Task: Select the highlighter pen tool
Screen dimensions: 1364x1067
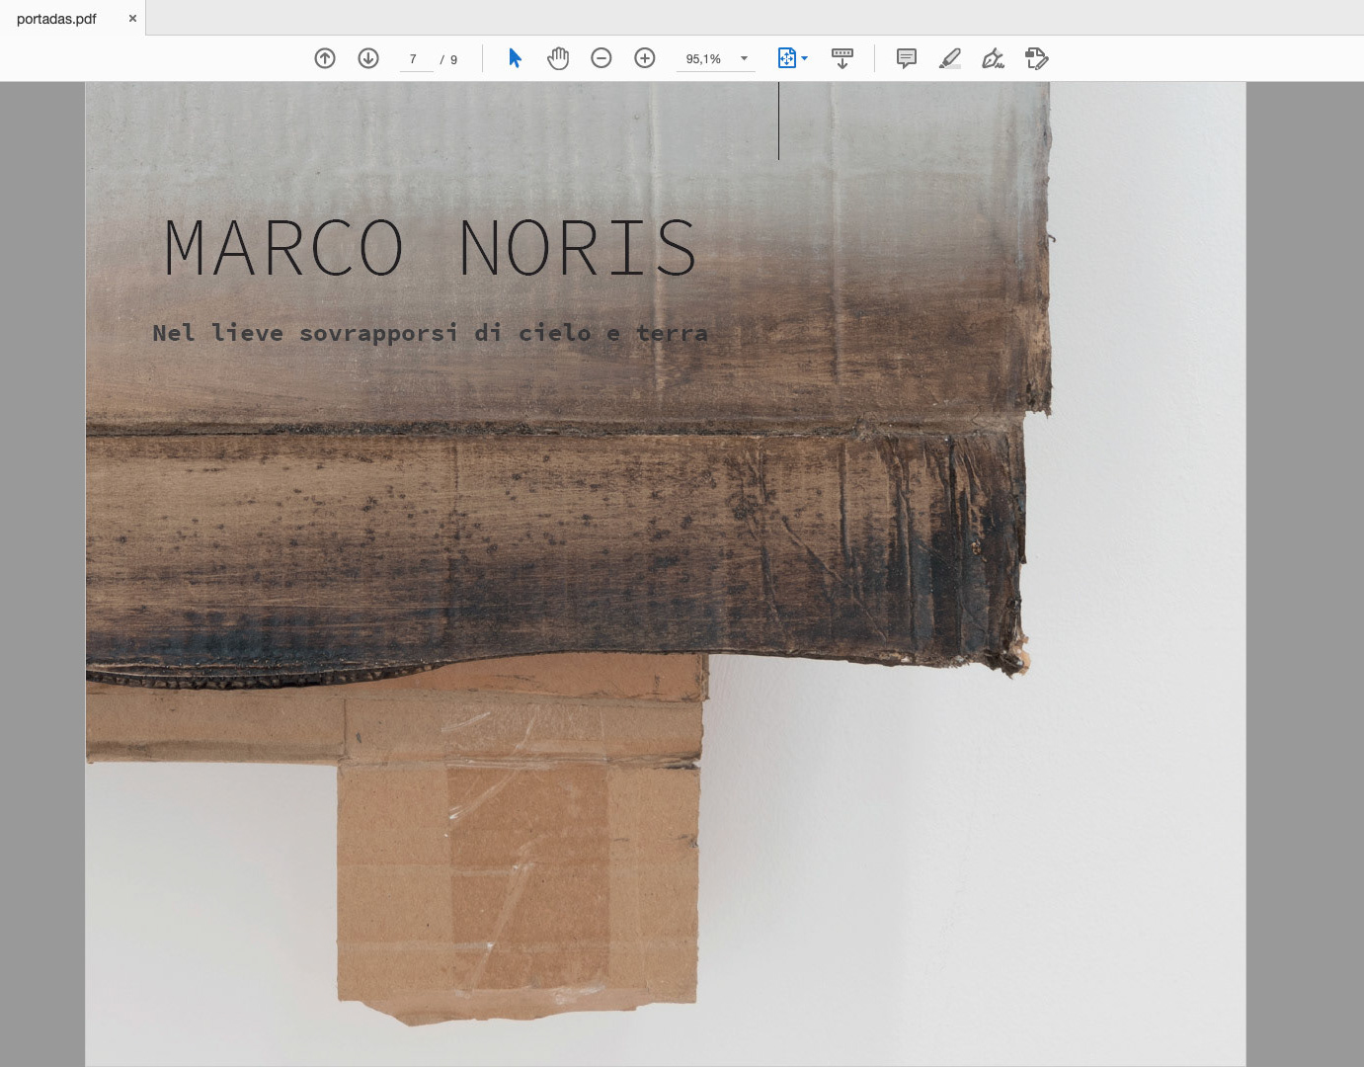Action: 950,58
